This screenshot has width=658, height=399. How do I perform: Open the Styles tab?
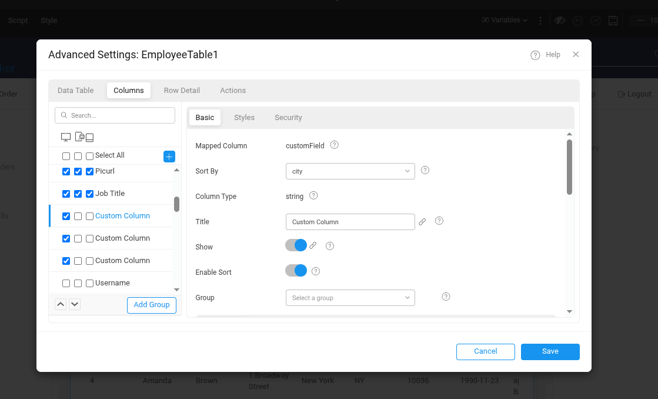click(x=244, y=117)
